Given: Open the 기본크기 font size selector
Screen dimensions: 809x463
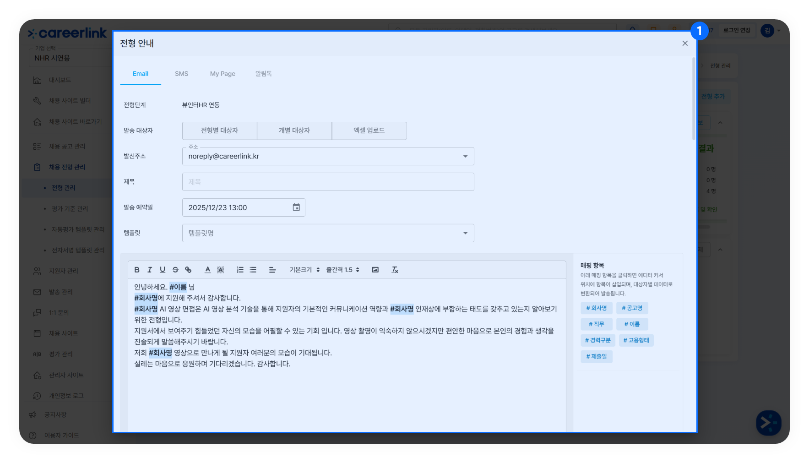Looking at the screenshot, I should (x=304, y=270).
